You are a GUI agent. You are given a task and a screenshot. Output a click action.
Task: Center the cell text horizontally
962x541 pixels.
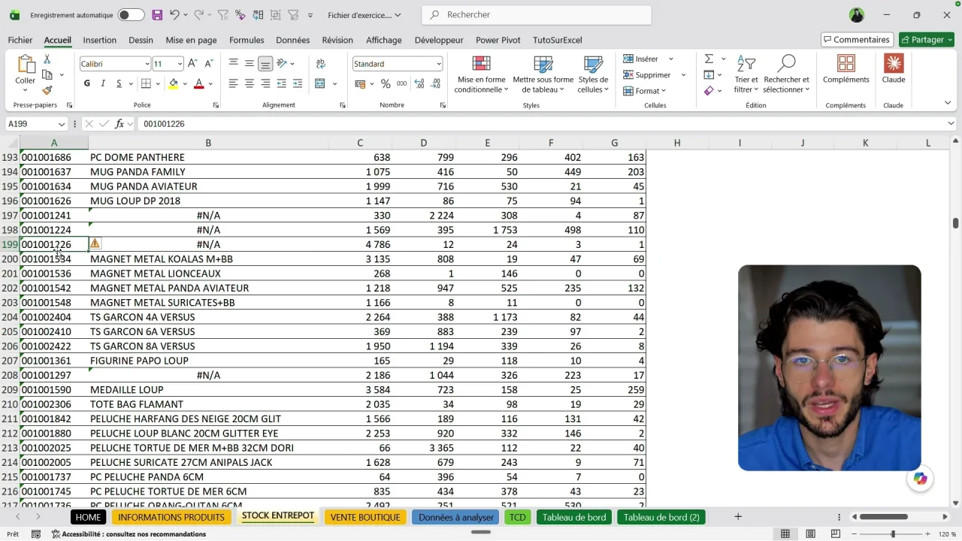pos(250,83)
